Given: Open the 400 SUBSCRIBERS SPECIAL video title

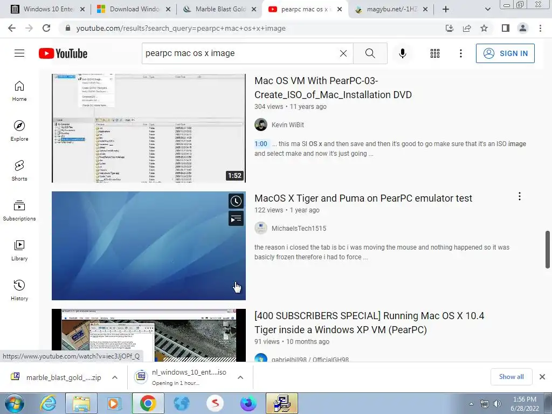Looking at the screenshot, I should [369, 322].
